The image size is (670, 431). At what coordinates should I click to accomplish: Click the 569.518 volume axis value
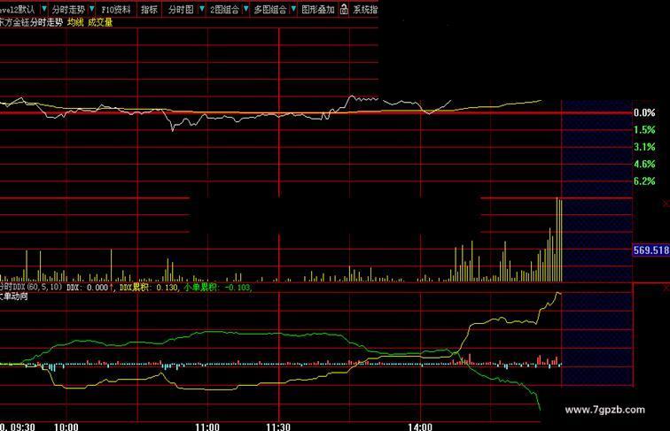pyautogui.click(x=651, y=250)
